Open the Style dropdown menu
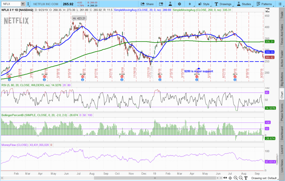This screenshot has height=181, width=285. [204, 4]
